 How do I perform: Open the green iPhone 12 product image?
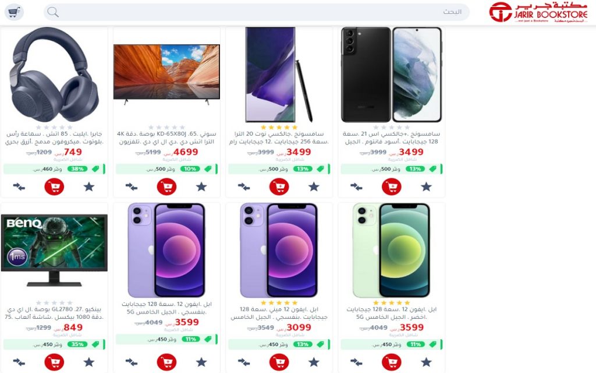coord(392,250)
